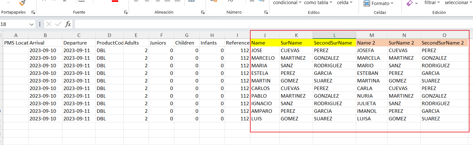Open Portapapeles dialog launcher
The image size is (473, 145).
click(33, 12)
